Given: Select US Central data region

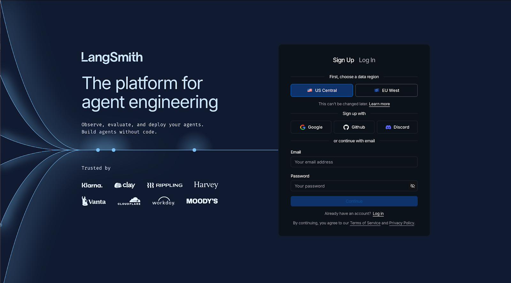Looking at the screenshot, I should pos(322,90).
